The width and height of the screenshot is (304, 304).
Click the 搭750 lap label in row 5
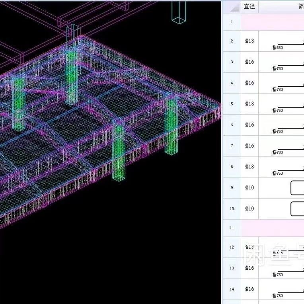point(278,111)
